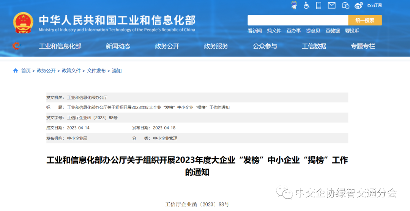Image resolution: width=410 pixels, height=211 pixels.
Task: Click the English ministry name subtitle
Action: [x=117, y=30]
